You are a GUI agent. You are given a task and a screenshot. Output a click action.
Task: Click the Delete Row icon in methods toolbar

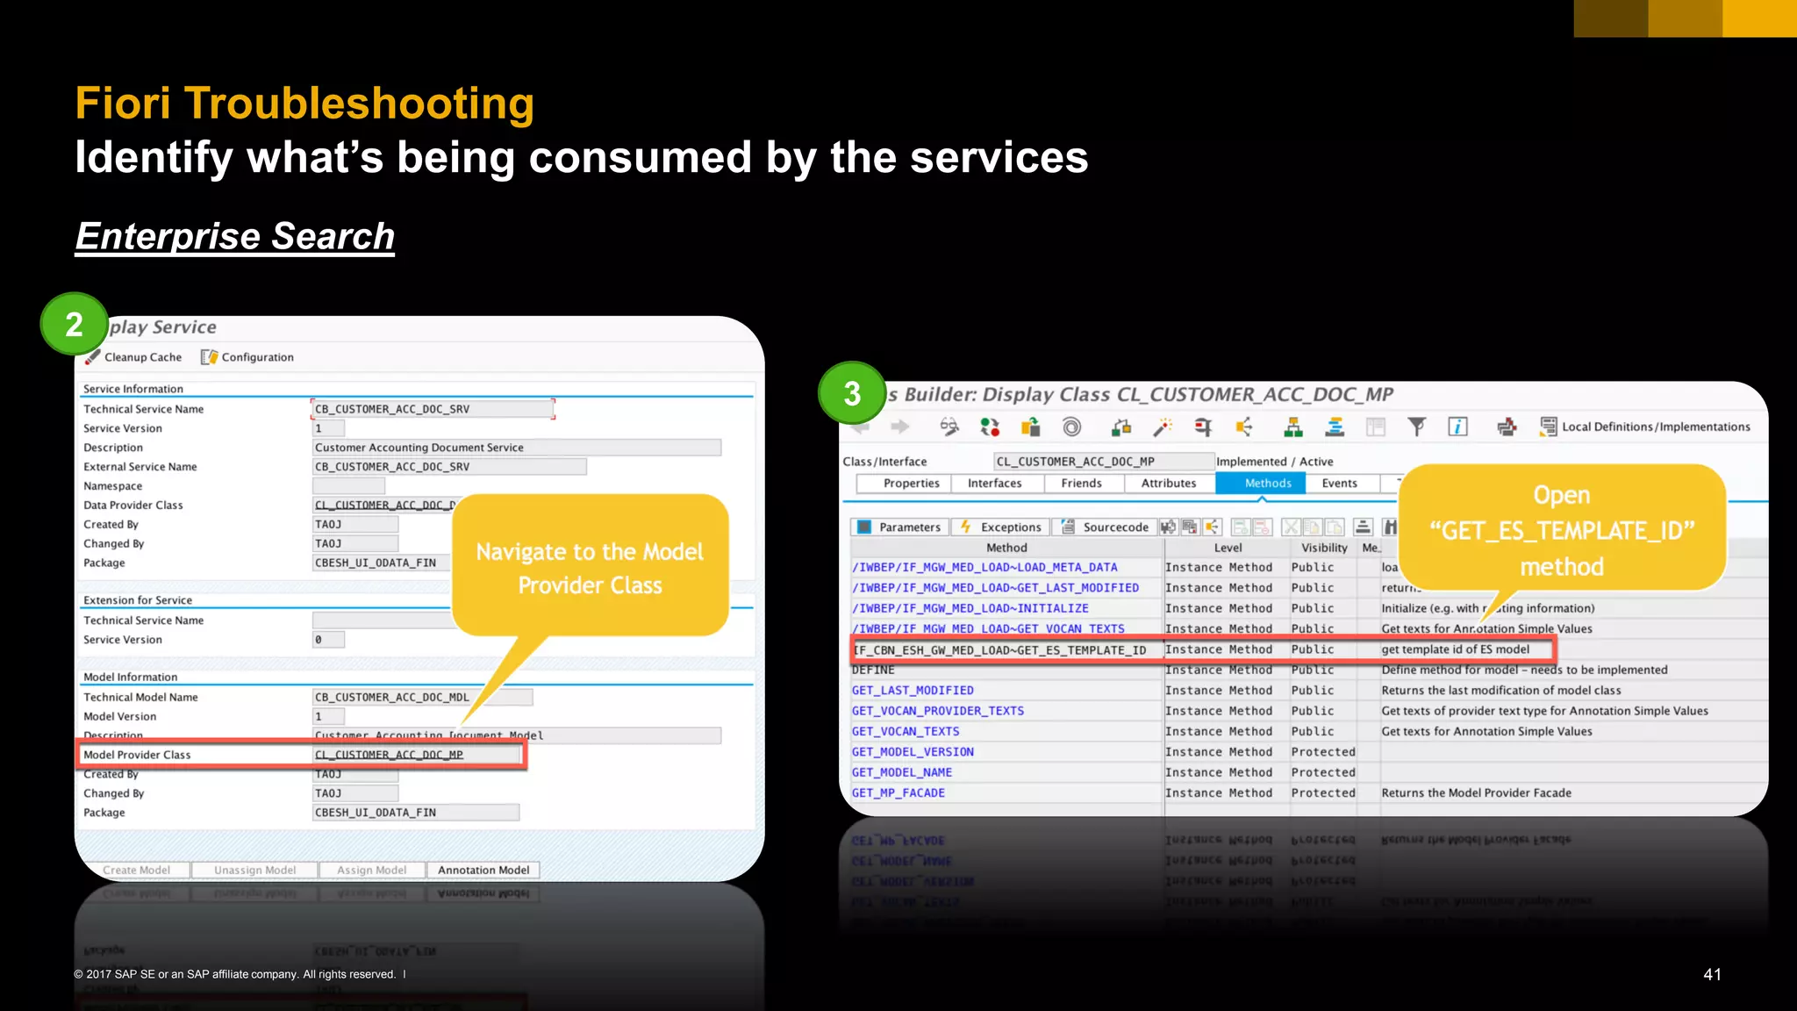click(x=1263, y=527)
